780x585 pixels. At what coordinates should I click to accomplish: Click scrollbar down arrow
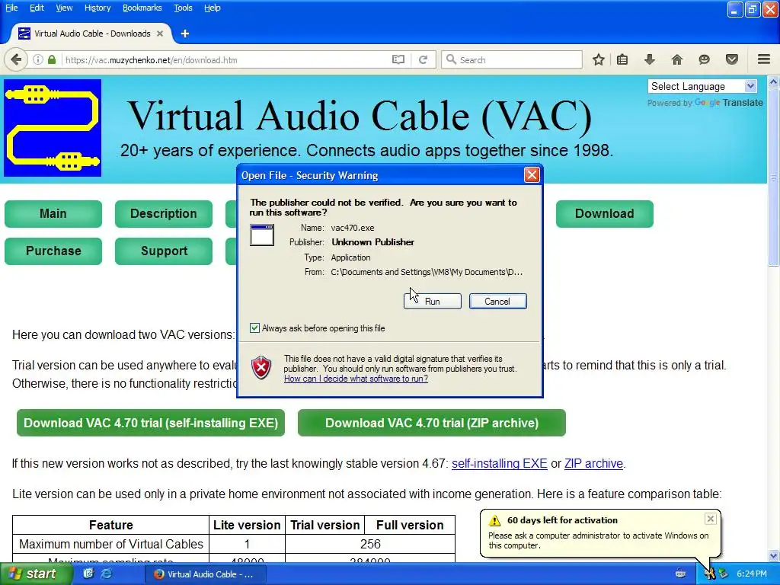[774, 555]
